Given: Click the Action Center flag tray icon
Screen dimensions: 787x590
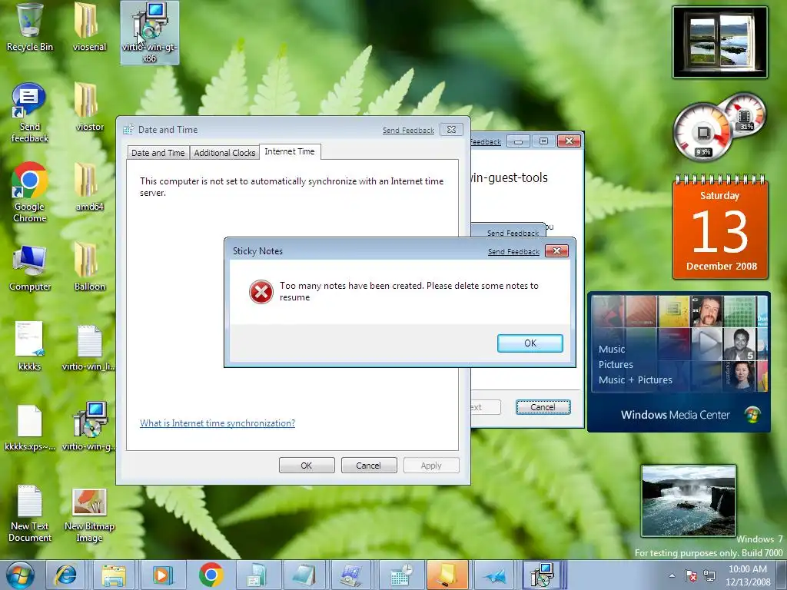Looking at the screenshot, I should (691, 576).
